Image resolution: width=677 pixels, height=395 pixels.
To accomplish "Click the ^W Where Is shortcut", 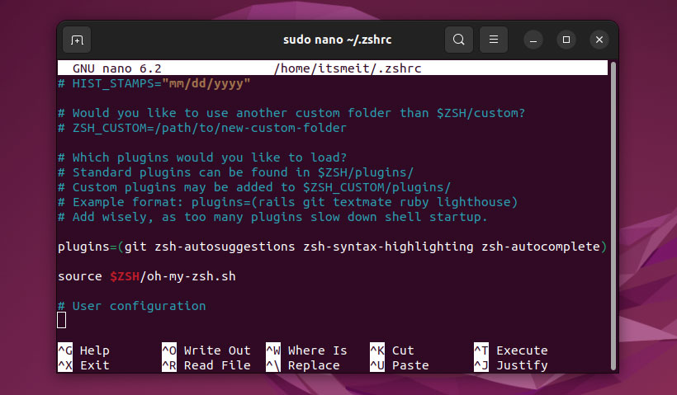I will point(306,350).
